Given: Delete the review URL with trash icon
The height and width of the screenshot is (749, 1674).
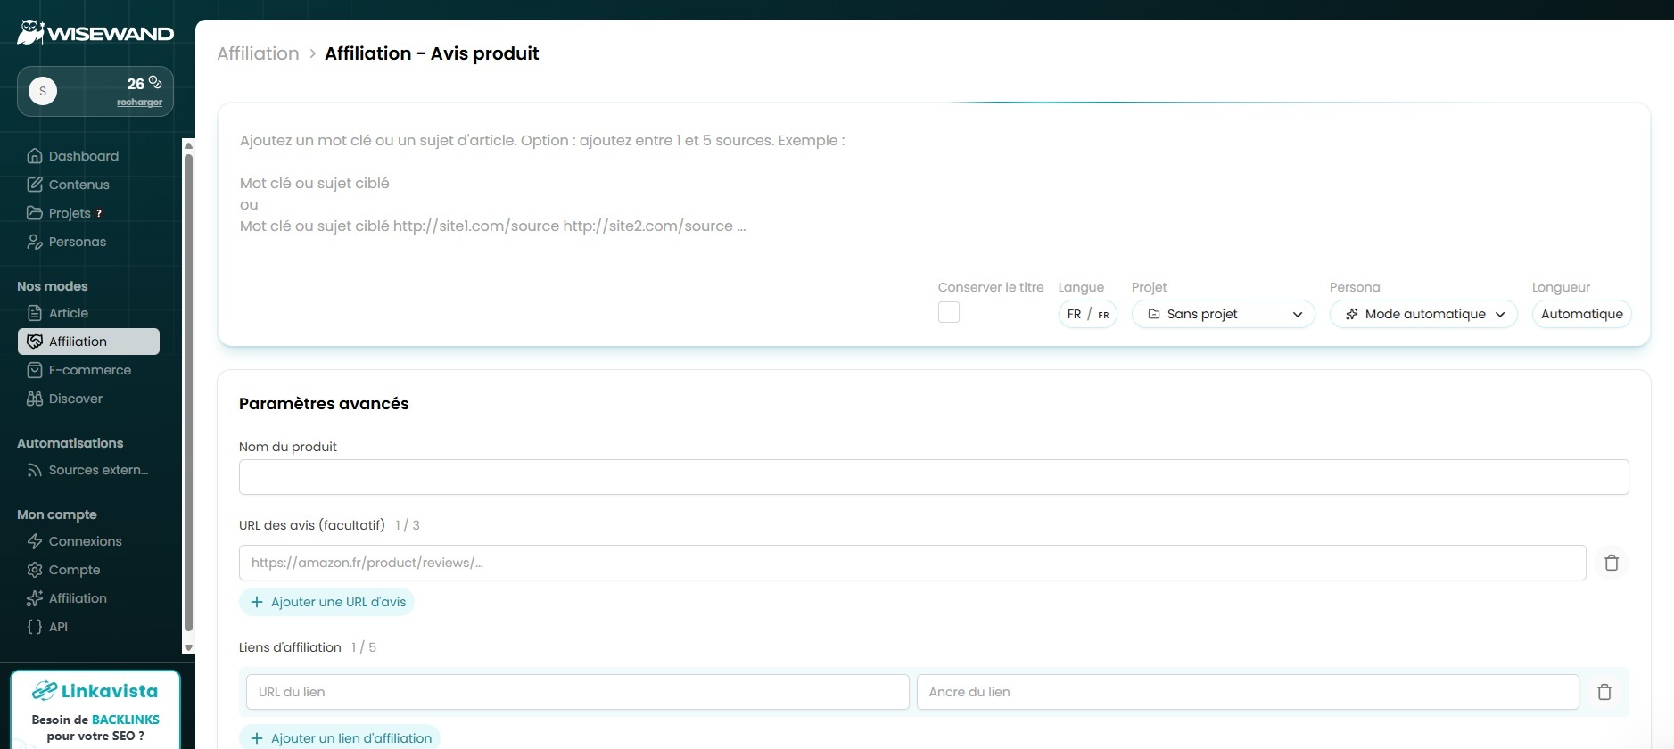Looking at the screenshot, I should coord(1611,563).
